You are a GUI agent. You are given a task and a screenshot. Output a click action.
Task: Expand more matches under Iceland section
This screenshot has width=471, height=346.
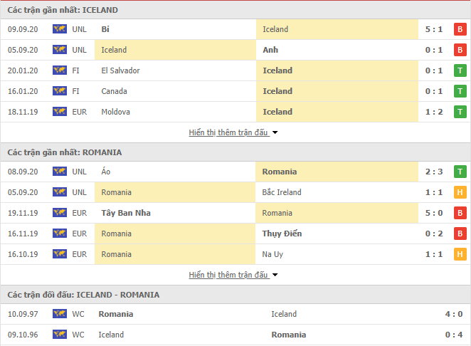click(x=228, y=132)
